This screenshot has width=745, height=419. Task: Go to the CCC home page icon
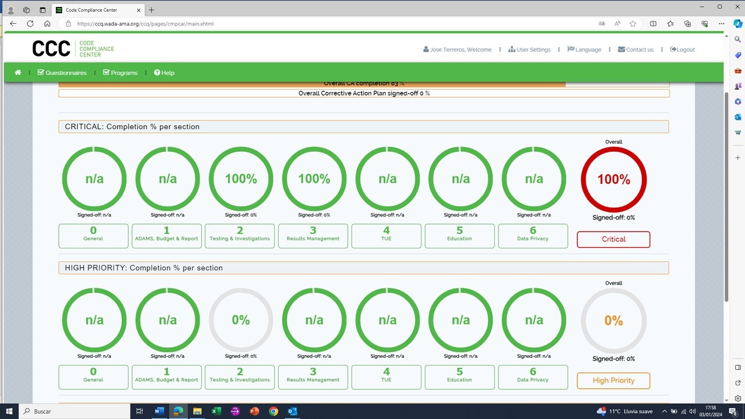coord(18,73)
